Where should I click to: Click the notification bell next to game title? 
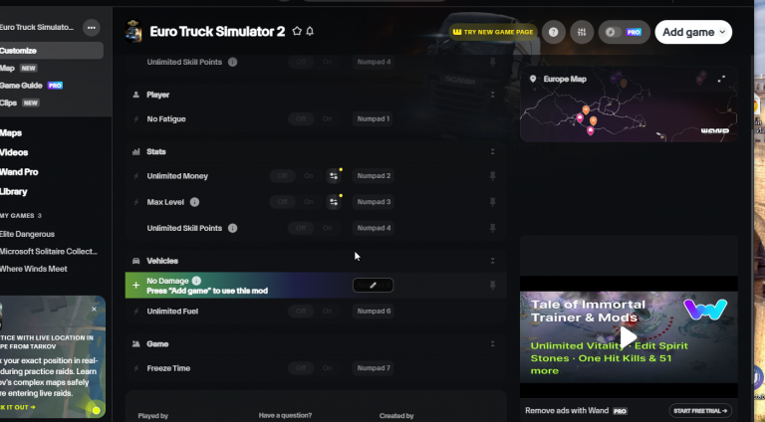[310, 31]
